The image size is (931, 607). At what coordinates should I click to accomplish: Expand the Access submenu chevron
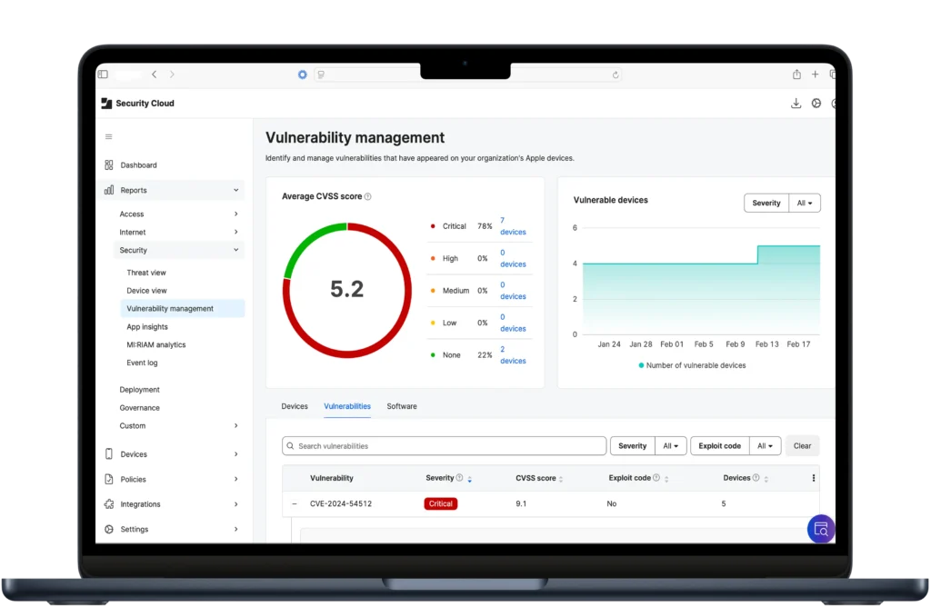(x=235, y=214)
